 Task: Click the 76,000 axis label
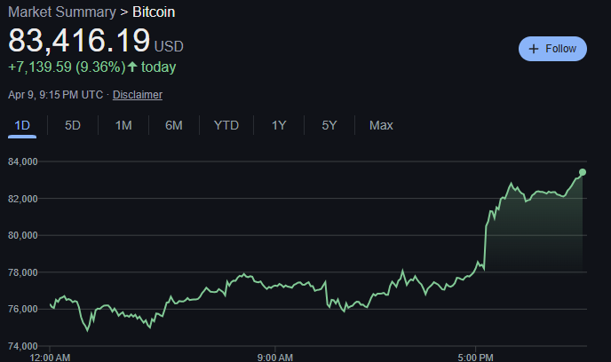23,309
